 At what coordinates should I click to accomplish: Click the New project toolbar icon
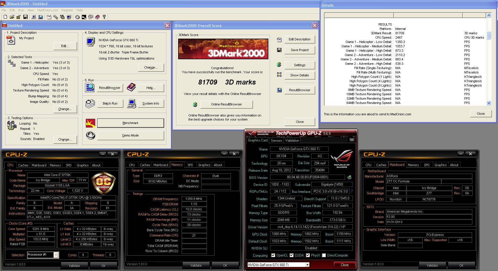[x=5, y=17]
